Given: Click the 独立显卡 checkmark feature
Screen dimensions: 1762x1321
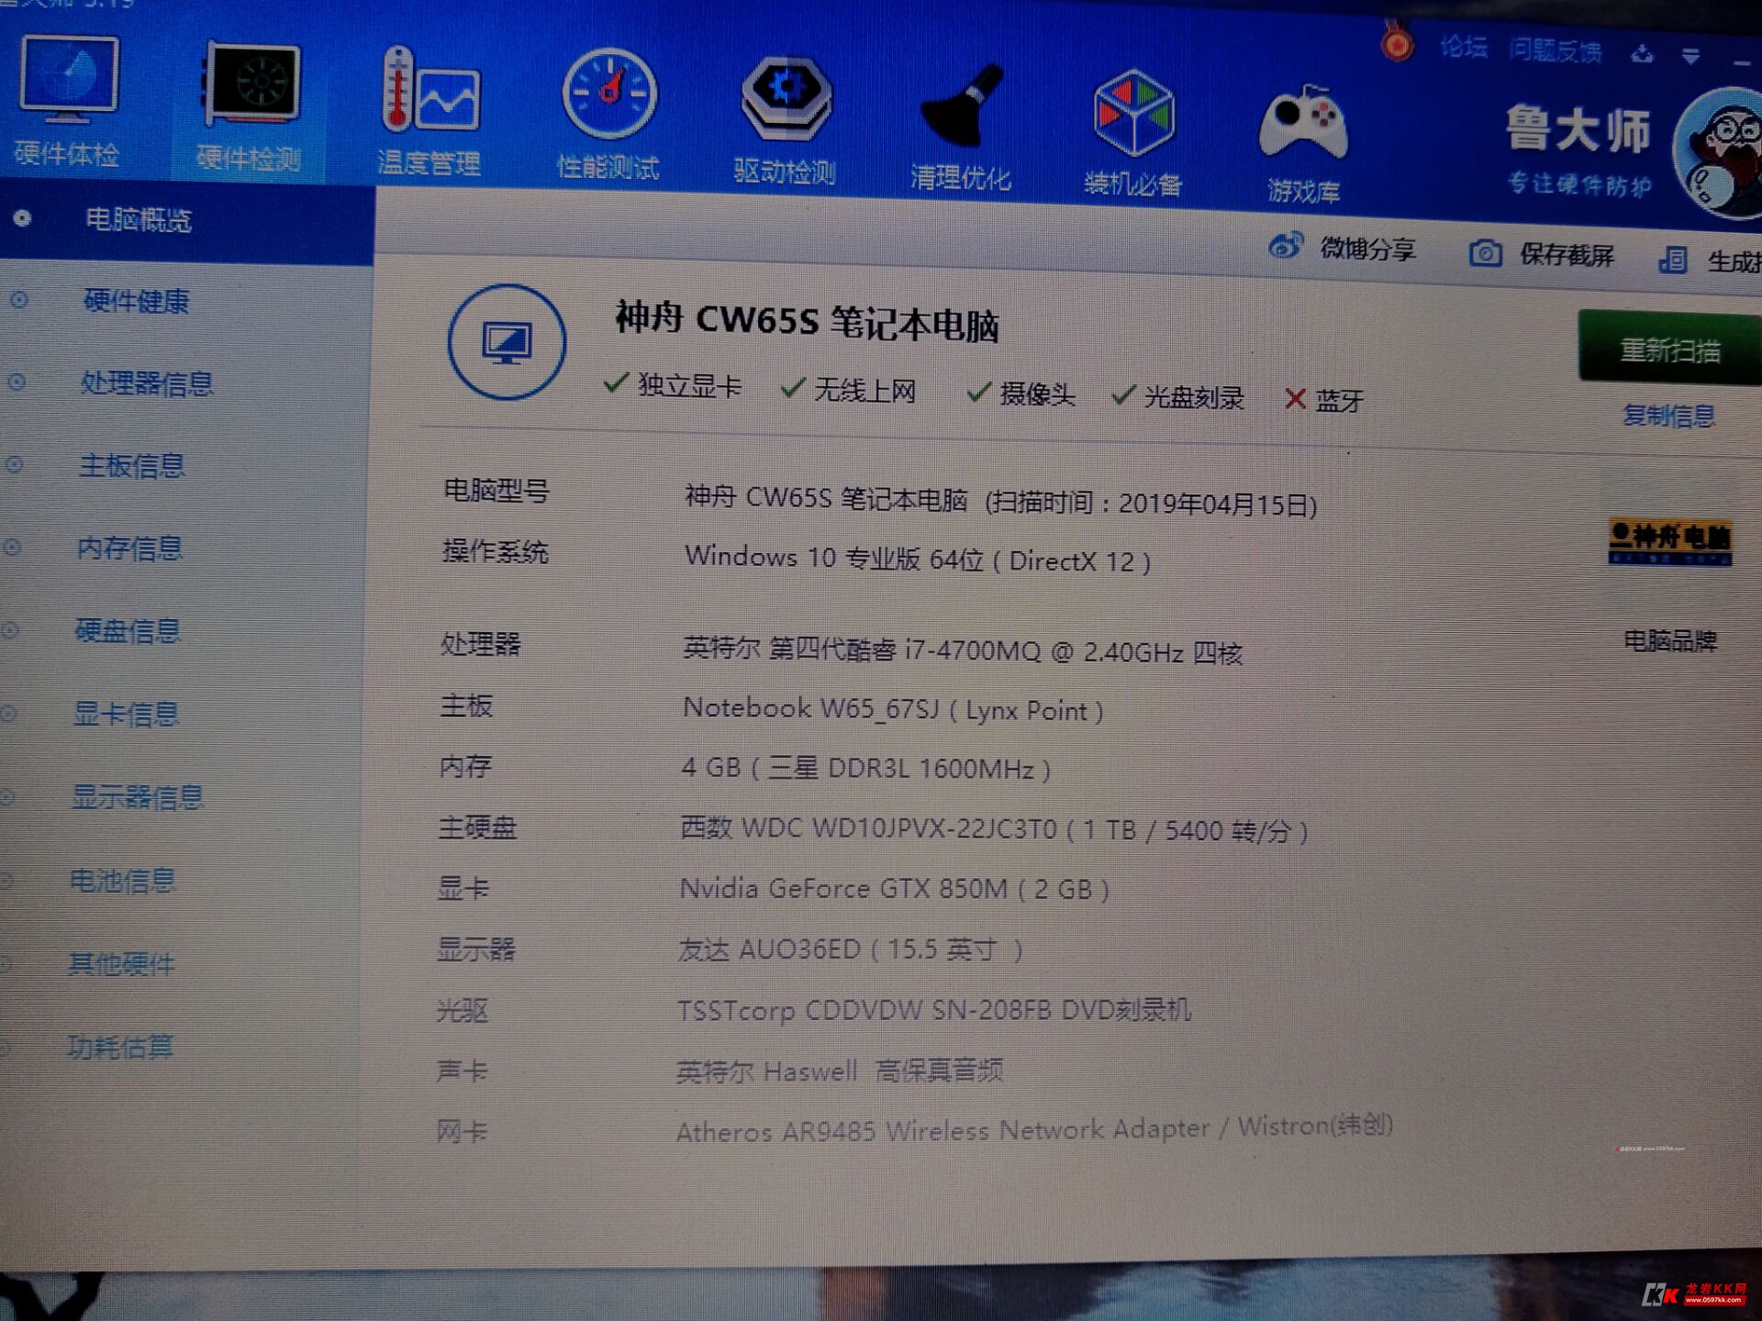Looking at the screenshot, I should click(x=673, y=385).
